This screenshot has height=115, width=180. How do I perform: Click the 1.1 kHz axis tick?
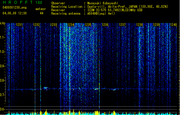pos(2,37)
